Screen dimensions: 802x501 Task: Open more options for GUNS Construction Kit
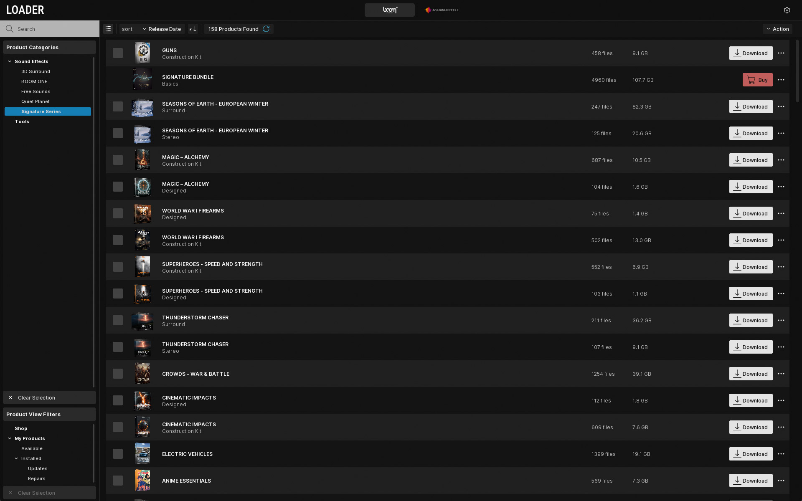point(781,53)
